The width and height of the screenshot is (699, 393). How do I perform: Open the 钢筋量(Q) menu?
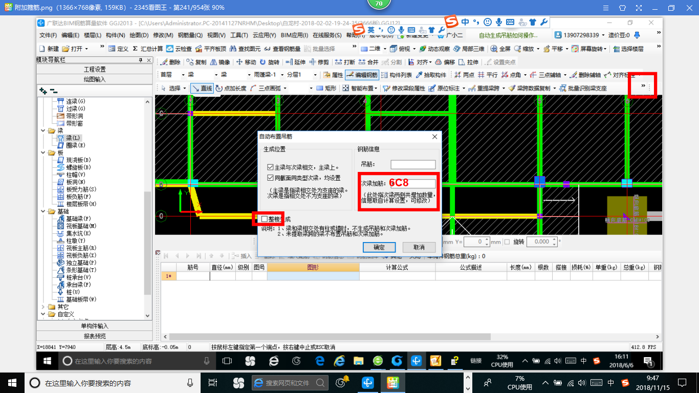[190, 35]
